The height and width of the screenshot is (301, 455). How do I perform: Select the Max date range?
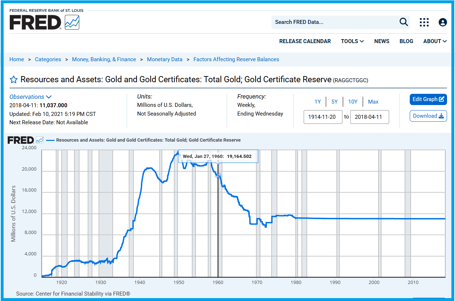point(373,102)
